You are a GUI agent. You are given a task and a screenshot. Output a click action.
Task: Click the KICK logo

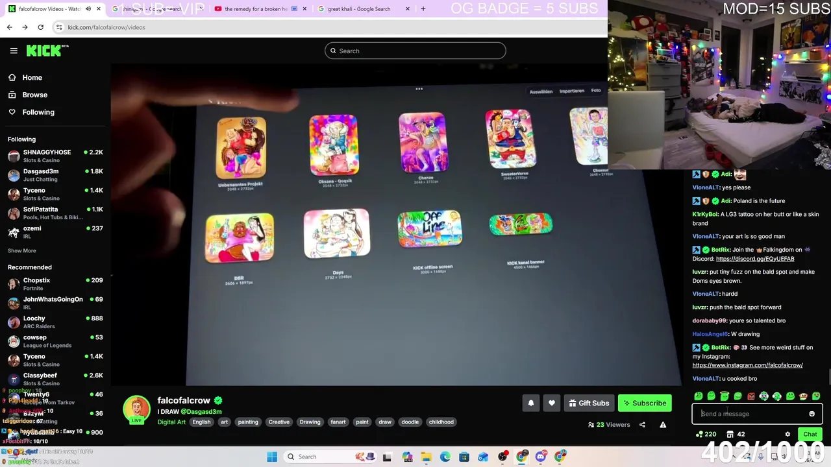[47, 51]
